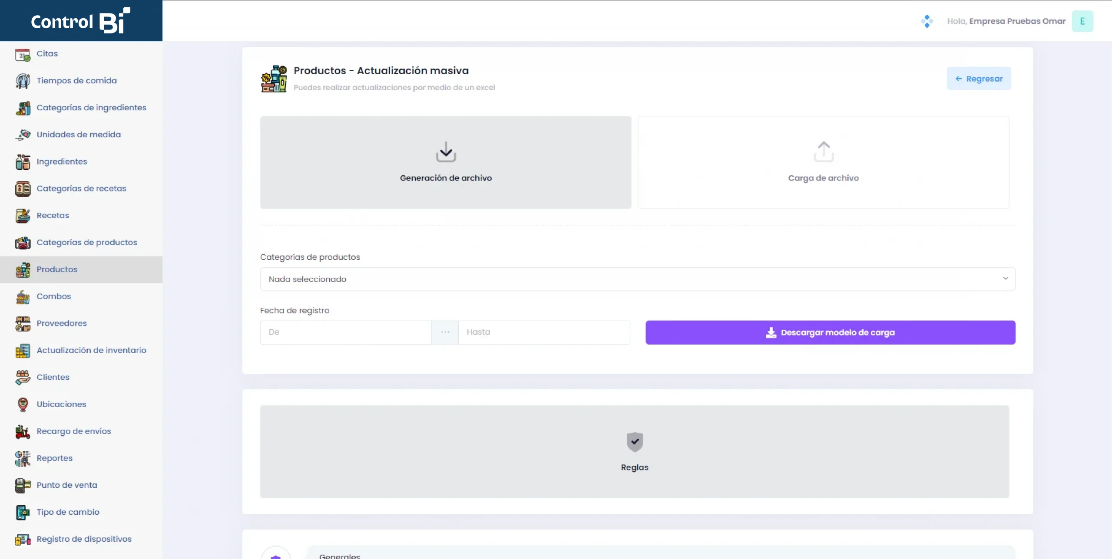
Task: Click the Productos page header icon
Action: 274,79
